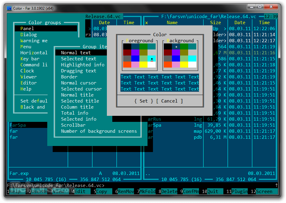Viewport: 286px width, 203px height.
Task: Click 9ConfMn on the key bar
Action: click(190, 191)
